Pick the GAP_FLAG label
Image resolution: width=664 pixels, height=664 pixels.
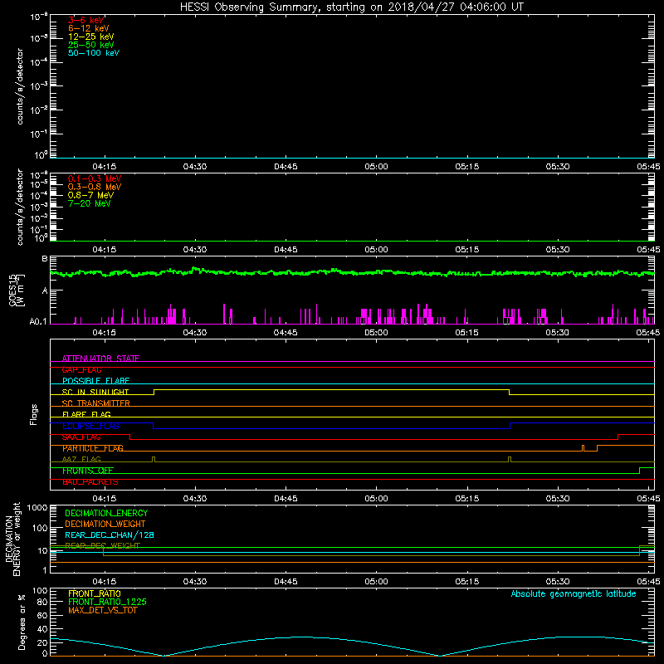coord(81,369)
